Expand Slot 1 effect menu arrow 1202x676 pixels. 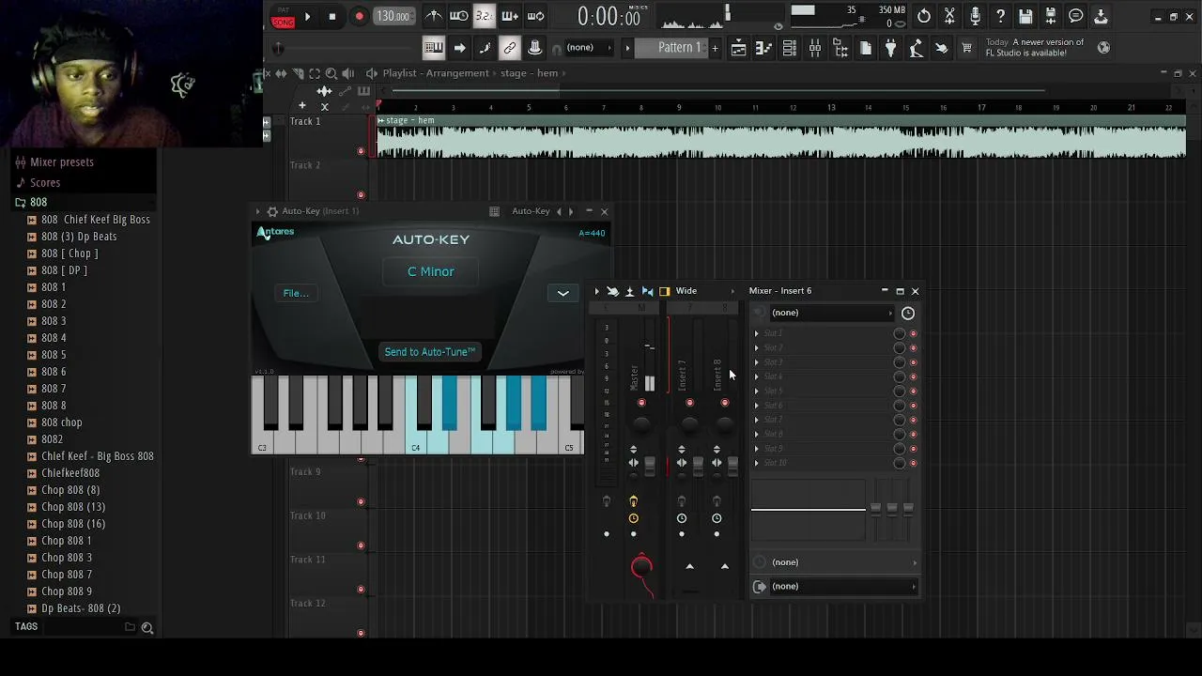tap(757, 333)
